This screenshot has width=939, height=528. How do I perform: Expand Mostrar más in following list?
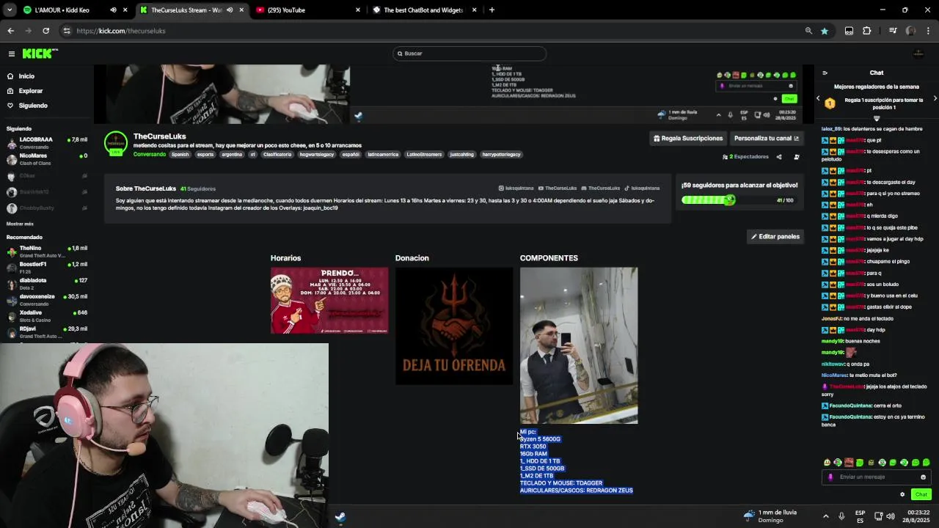tap(20, 224)
